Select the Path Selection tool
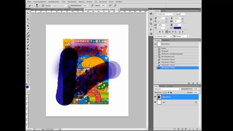The width and height of the screenshot is (233, 131). (28, 65)
